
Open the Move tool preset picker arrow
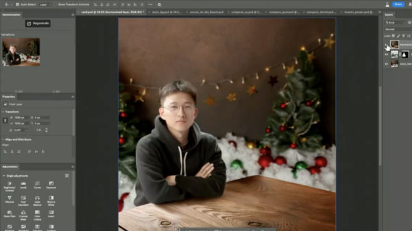11,4
